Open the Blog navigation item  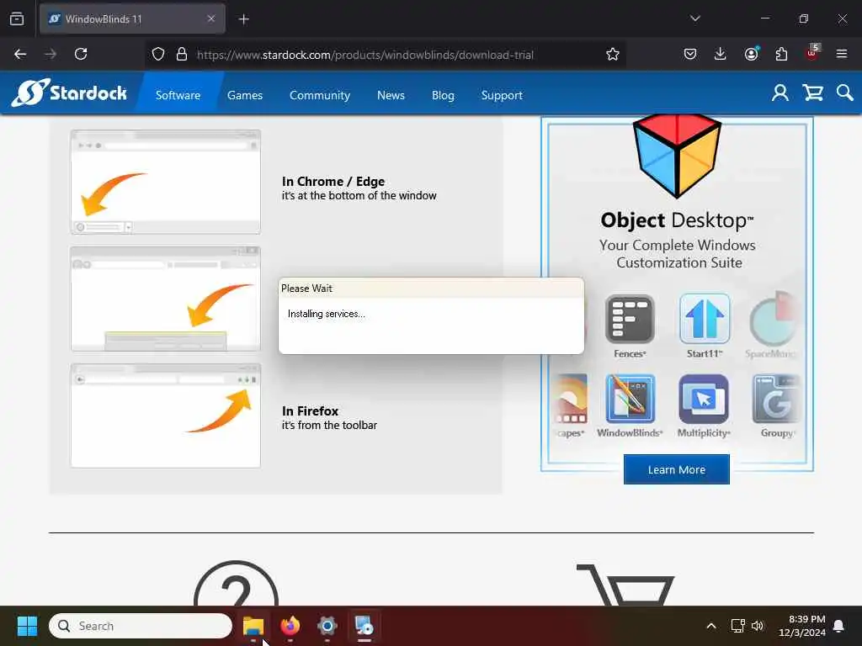coord(443,95)
